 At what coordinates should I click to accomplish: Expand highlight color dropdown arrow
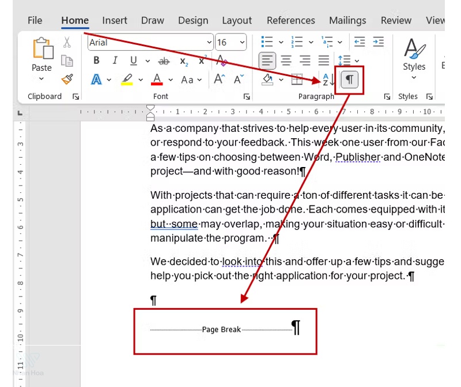pyautogui.click(x=141, y=79)
